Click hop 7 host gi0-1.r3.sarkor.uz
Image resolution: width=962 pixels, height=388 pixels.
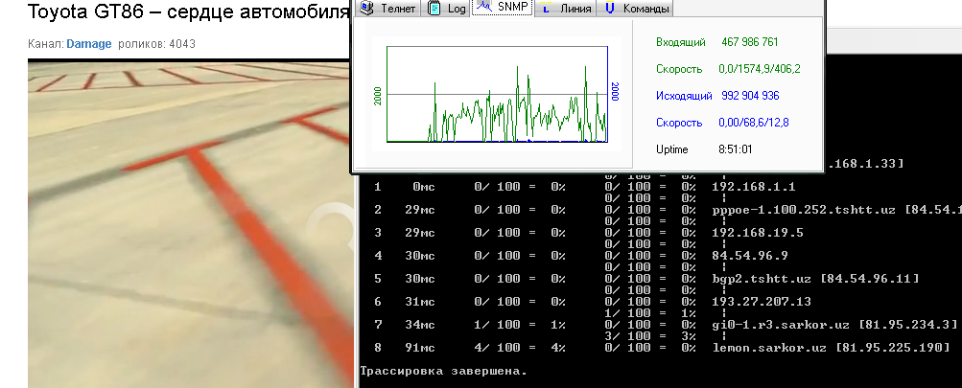click(781, 325)
